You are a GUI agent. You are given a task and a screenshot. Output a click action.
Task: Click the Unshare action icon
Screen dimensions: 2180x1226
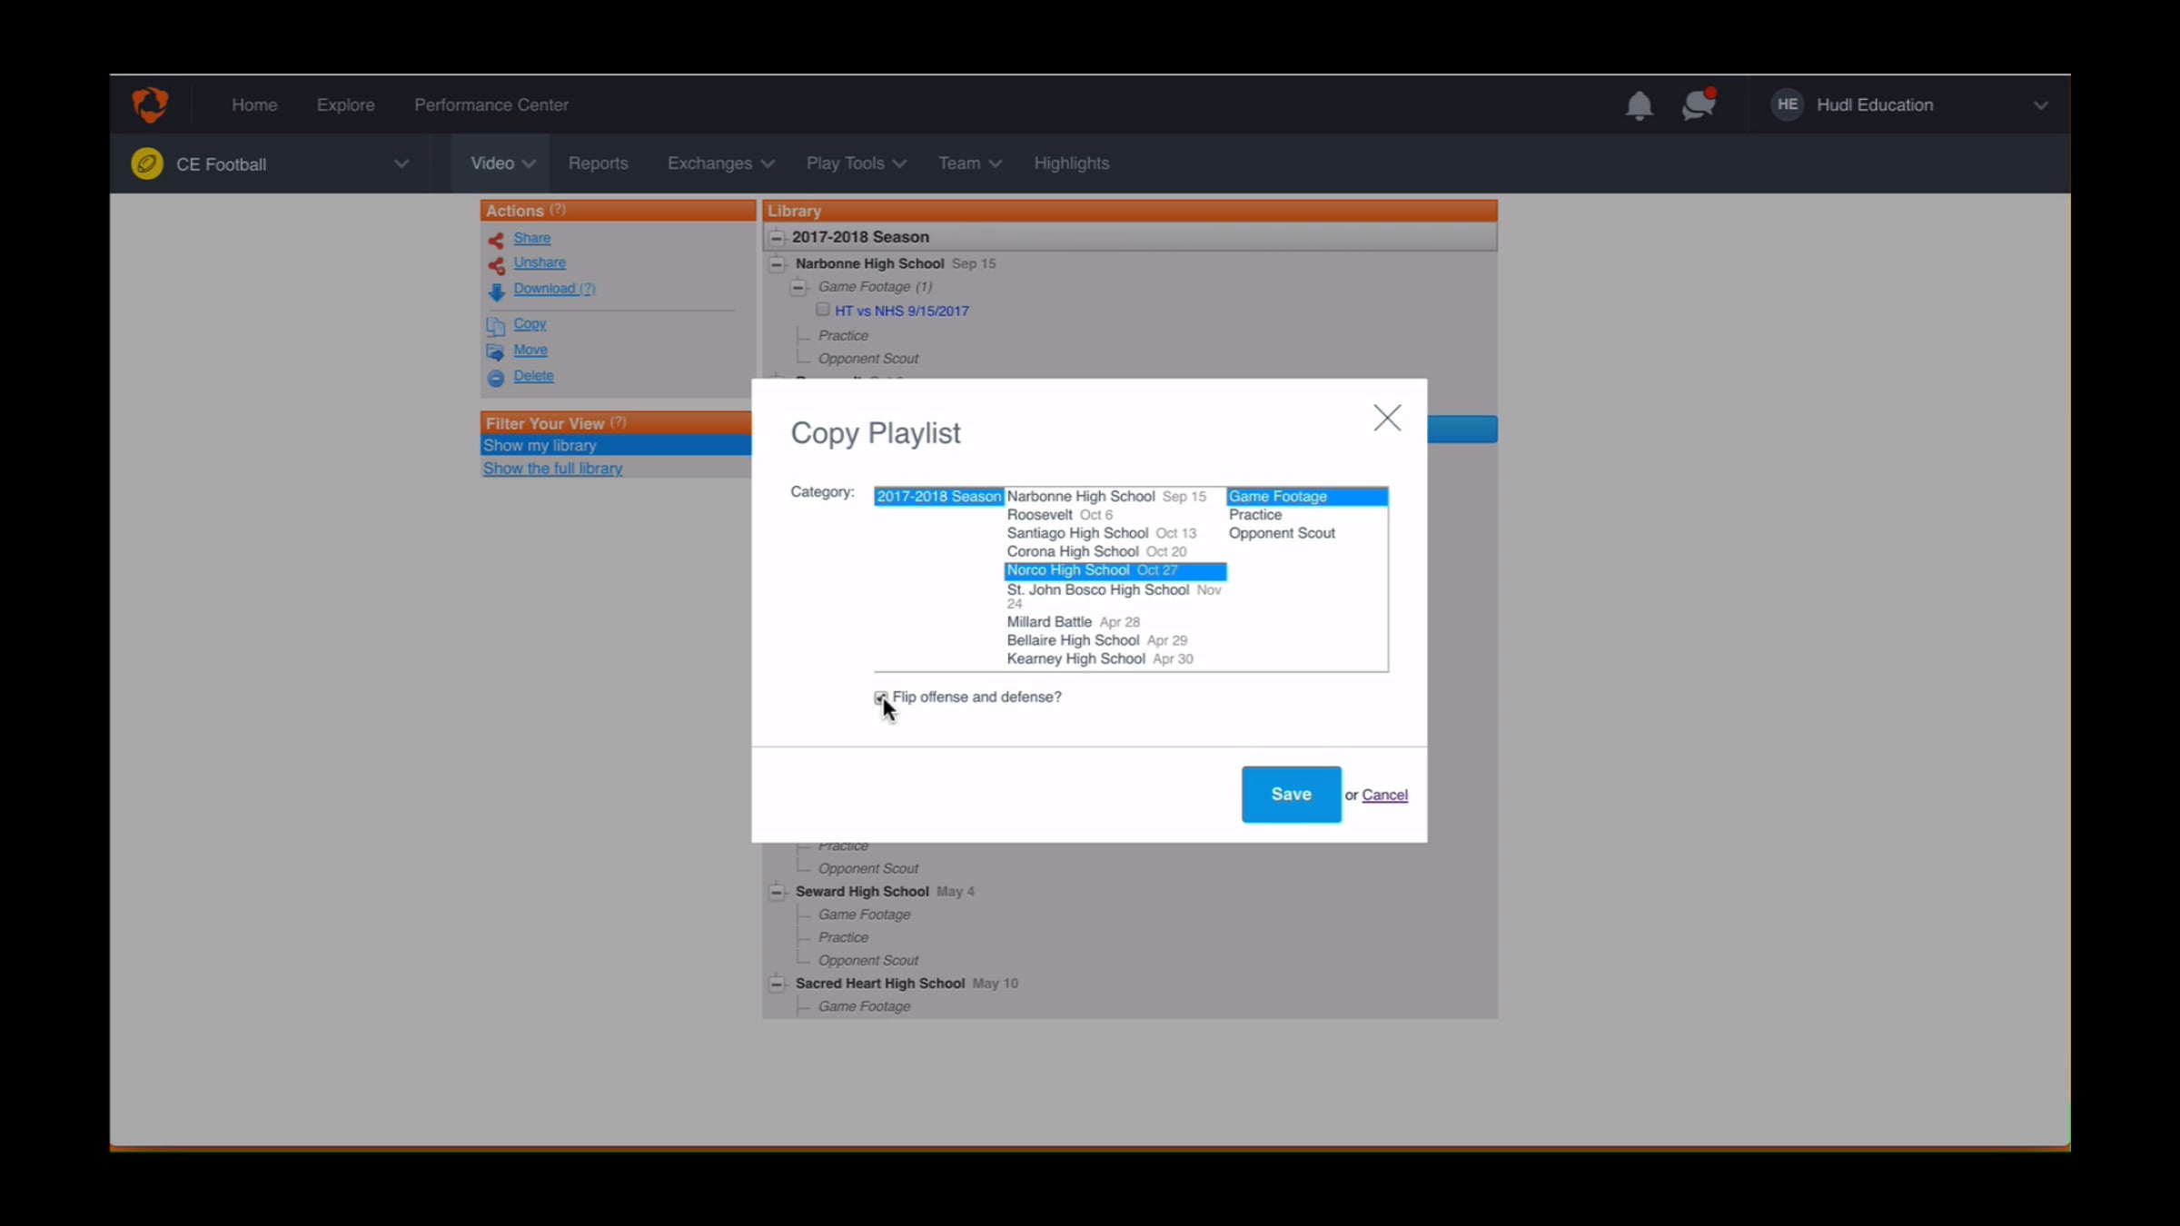click(496, 265)
